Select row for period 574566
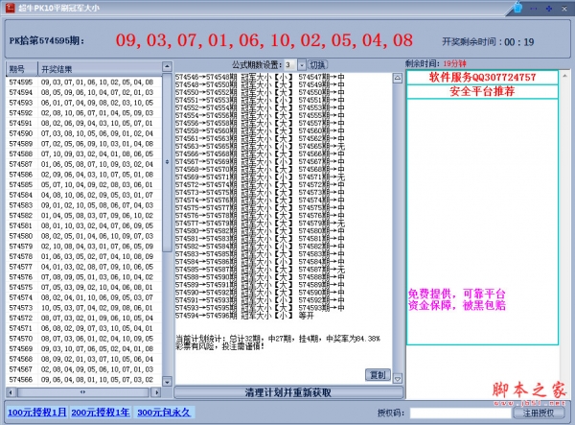This screenshot has height=425, width=575. tap(83, 380)
